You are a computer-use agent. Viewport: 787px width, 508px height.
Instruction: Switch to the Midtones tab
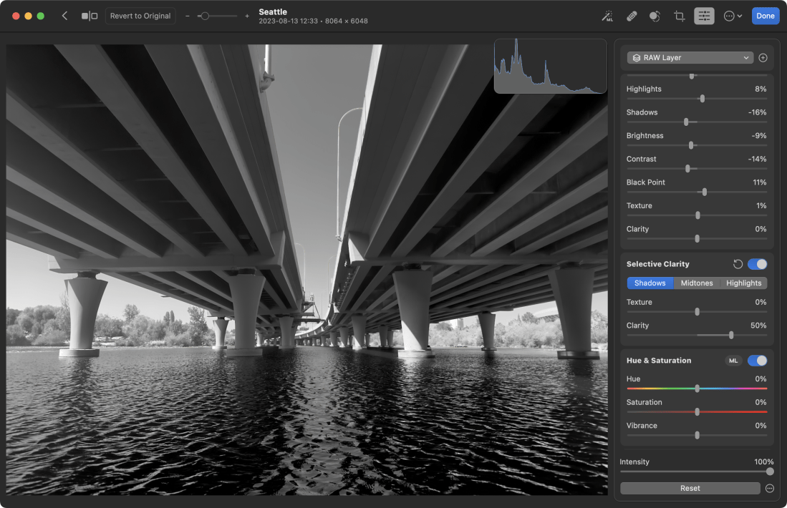pos(697,283)
